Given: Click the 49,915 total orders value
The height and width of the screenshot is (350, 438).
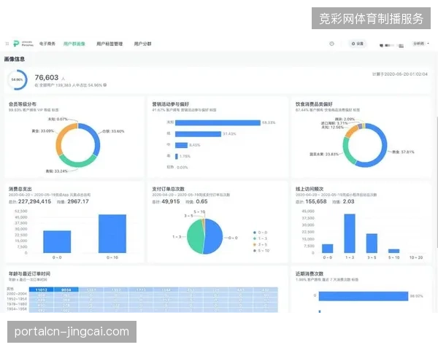Looking at the screenshot, I should click(x=170, y=201).
